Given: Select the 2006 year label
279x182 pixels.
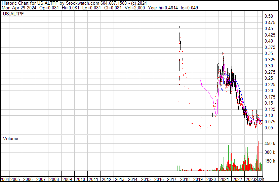Looking at the screenshot, I should [x=28, y=179].
